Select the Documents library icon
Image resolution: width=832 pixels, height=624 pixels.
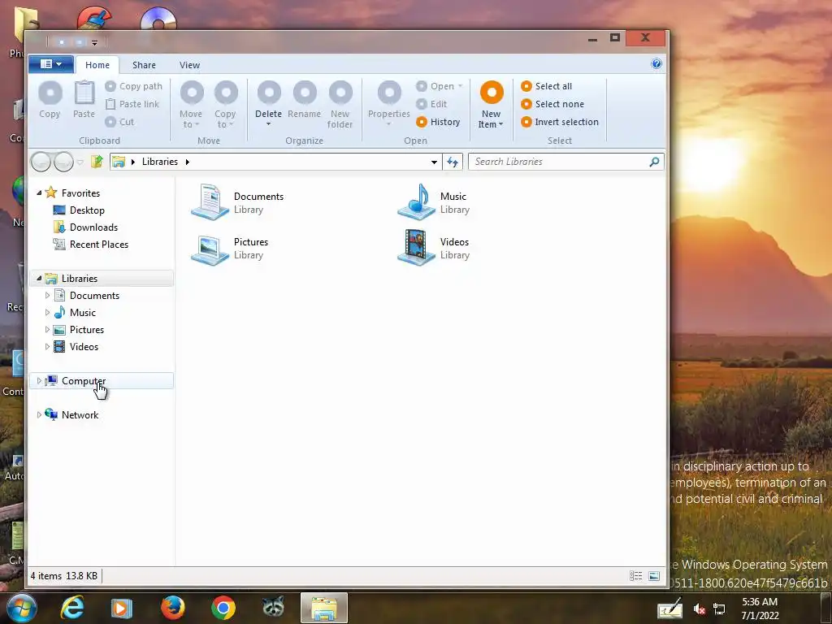coord(210,202)
